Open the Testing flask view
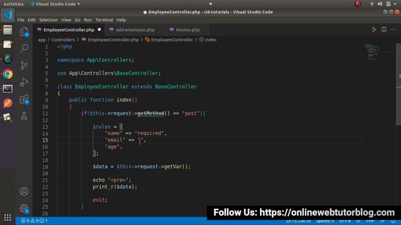The image size is (401, 225). (24, 116)
